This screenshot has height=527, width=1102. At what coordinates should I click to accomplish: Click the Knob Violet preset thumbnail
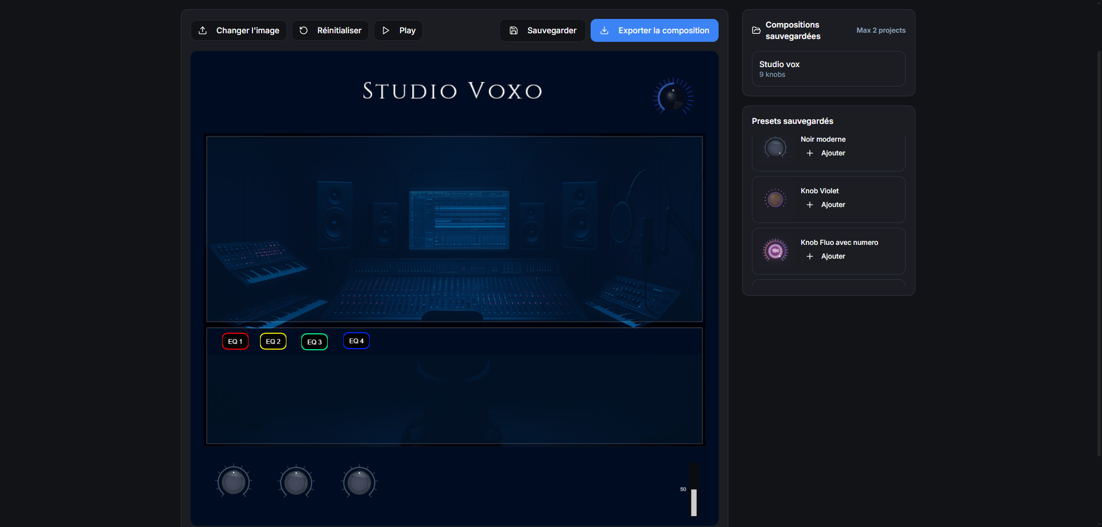click(x=775, y=199)
